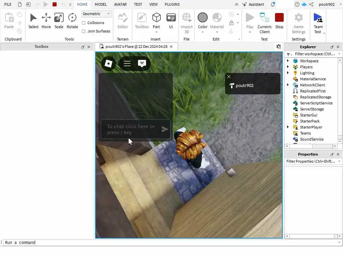Click Import 3D
The width and height of the screenshot is (343, 257).
point(187,23)
